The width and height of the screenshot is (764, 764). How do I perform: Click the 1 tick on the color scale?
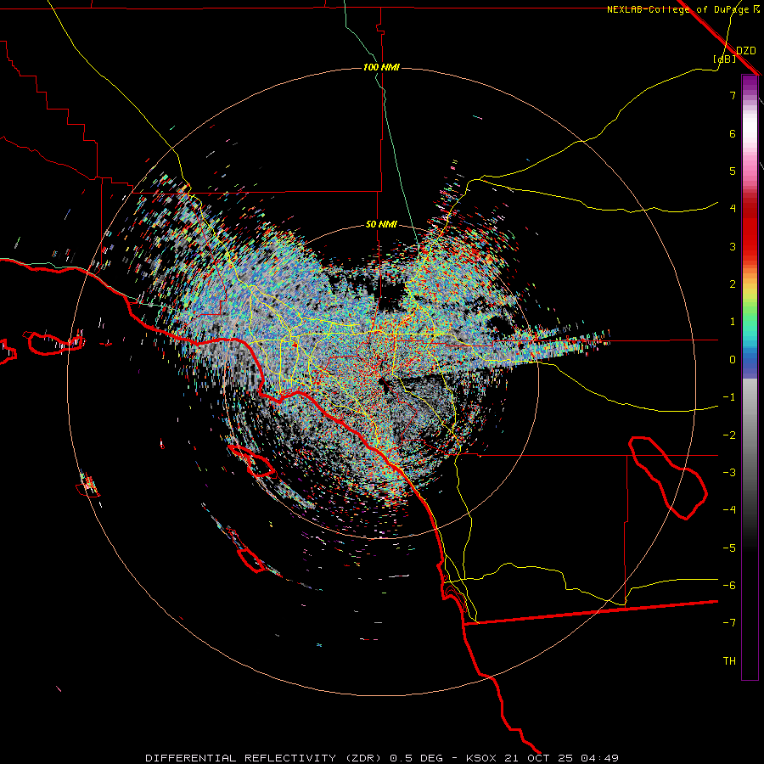click(733, 322)
